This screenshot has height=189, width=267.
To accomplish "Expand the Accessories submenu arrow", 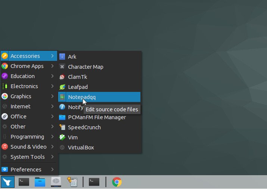I will pos(52,56).
